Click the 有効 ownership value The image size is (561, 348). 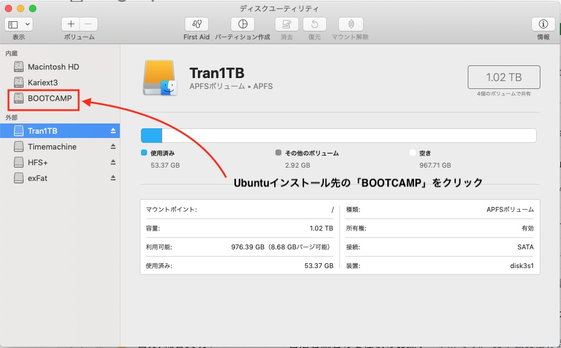pyautogui.click(x=528, y=228)
